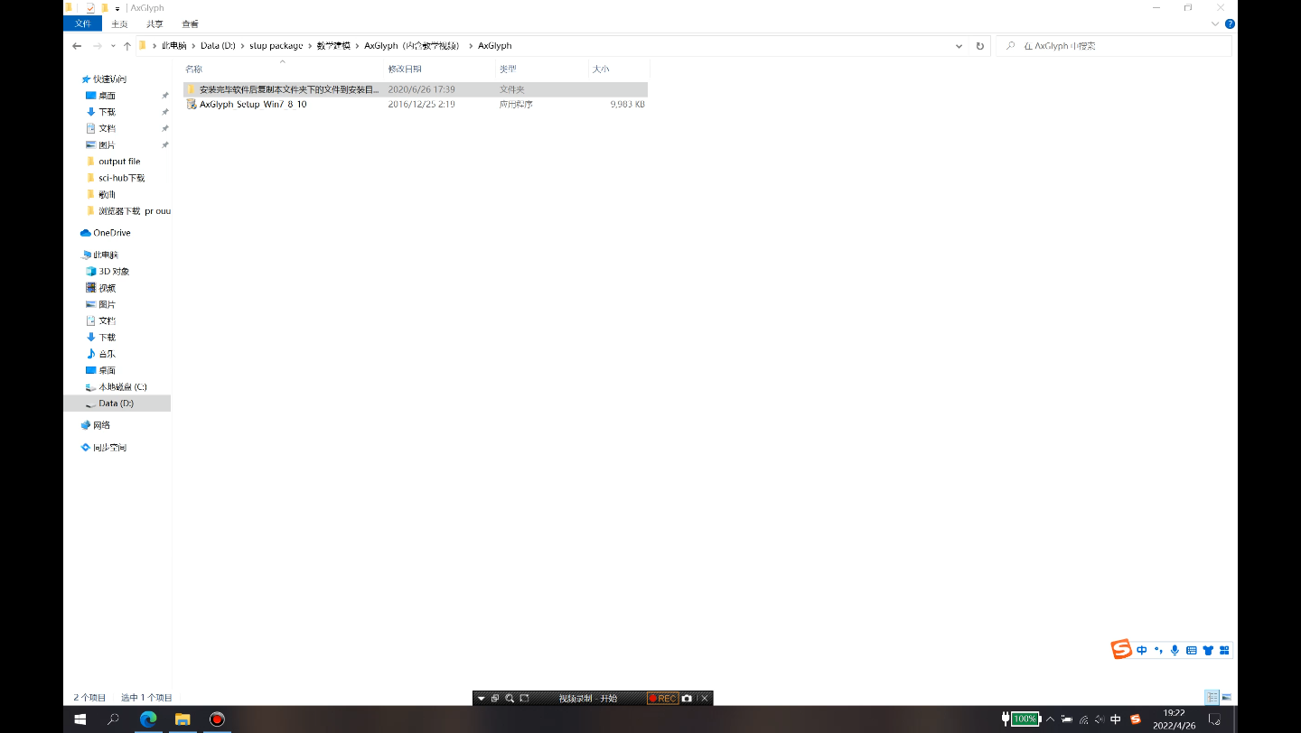Select Data (D:) in the navigation pane
The height and width of the screenshot is (733, 1301).
point(116,404)
